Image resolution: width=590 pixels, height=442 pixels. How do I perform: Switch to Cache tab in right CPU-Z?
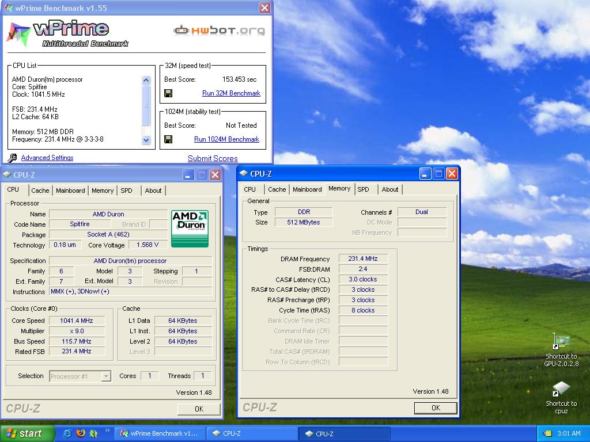click(277, 189)
